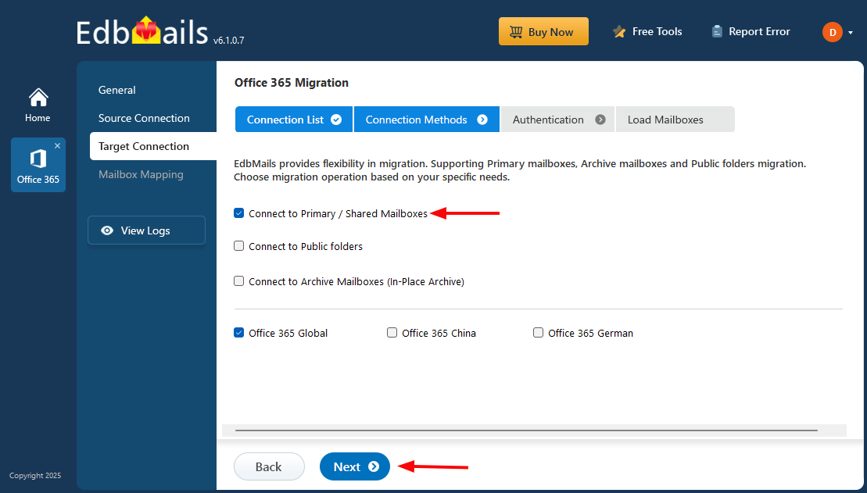Viewport: 867px width, 493px height.
Task: Click the version label v6.1.0.7
Action: coord(228,41)
